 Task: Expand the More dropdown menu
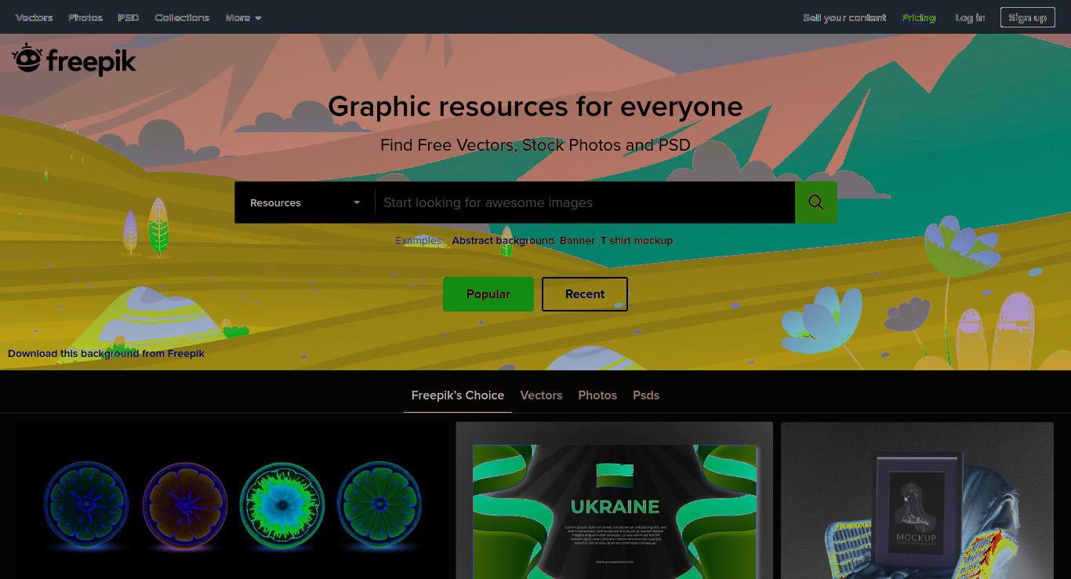pyautogui.click(x=243, y=17)
